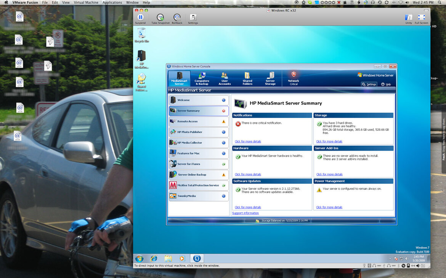The height and width of the screenshot is (278, 446).
Task: View the Network Critical status tab
Action: pyautogui.click(x=294, y=78)
